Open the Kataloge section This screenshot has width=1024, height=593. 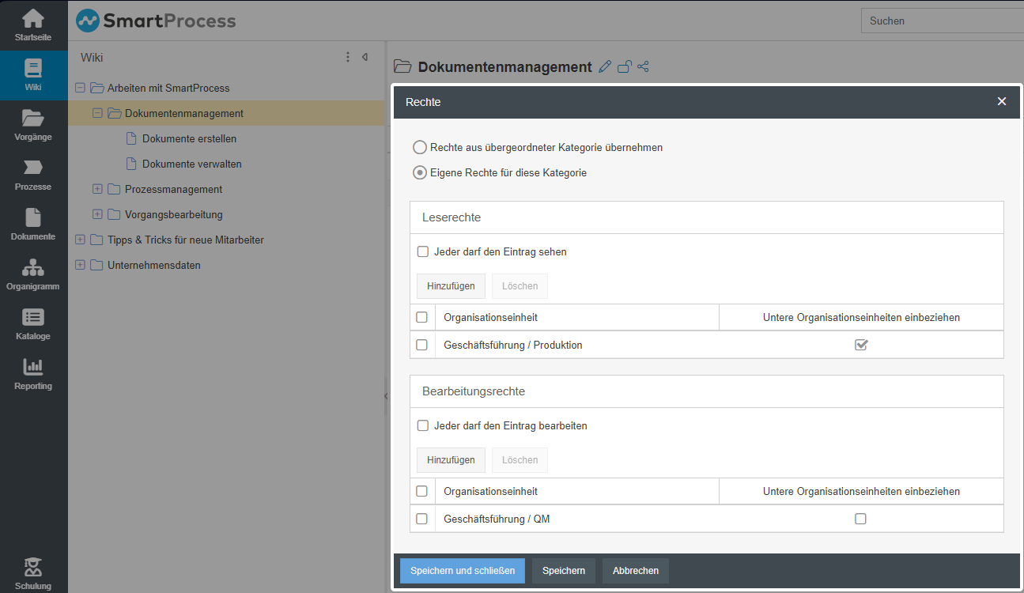(33, 324)
